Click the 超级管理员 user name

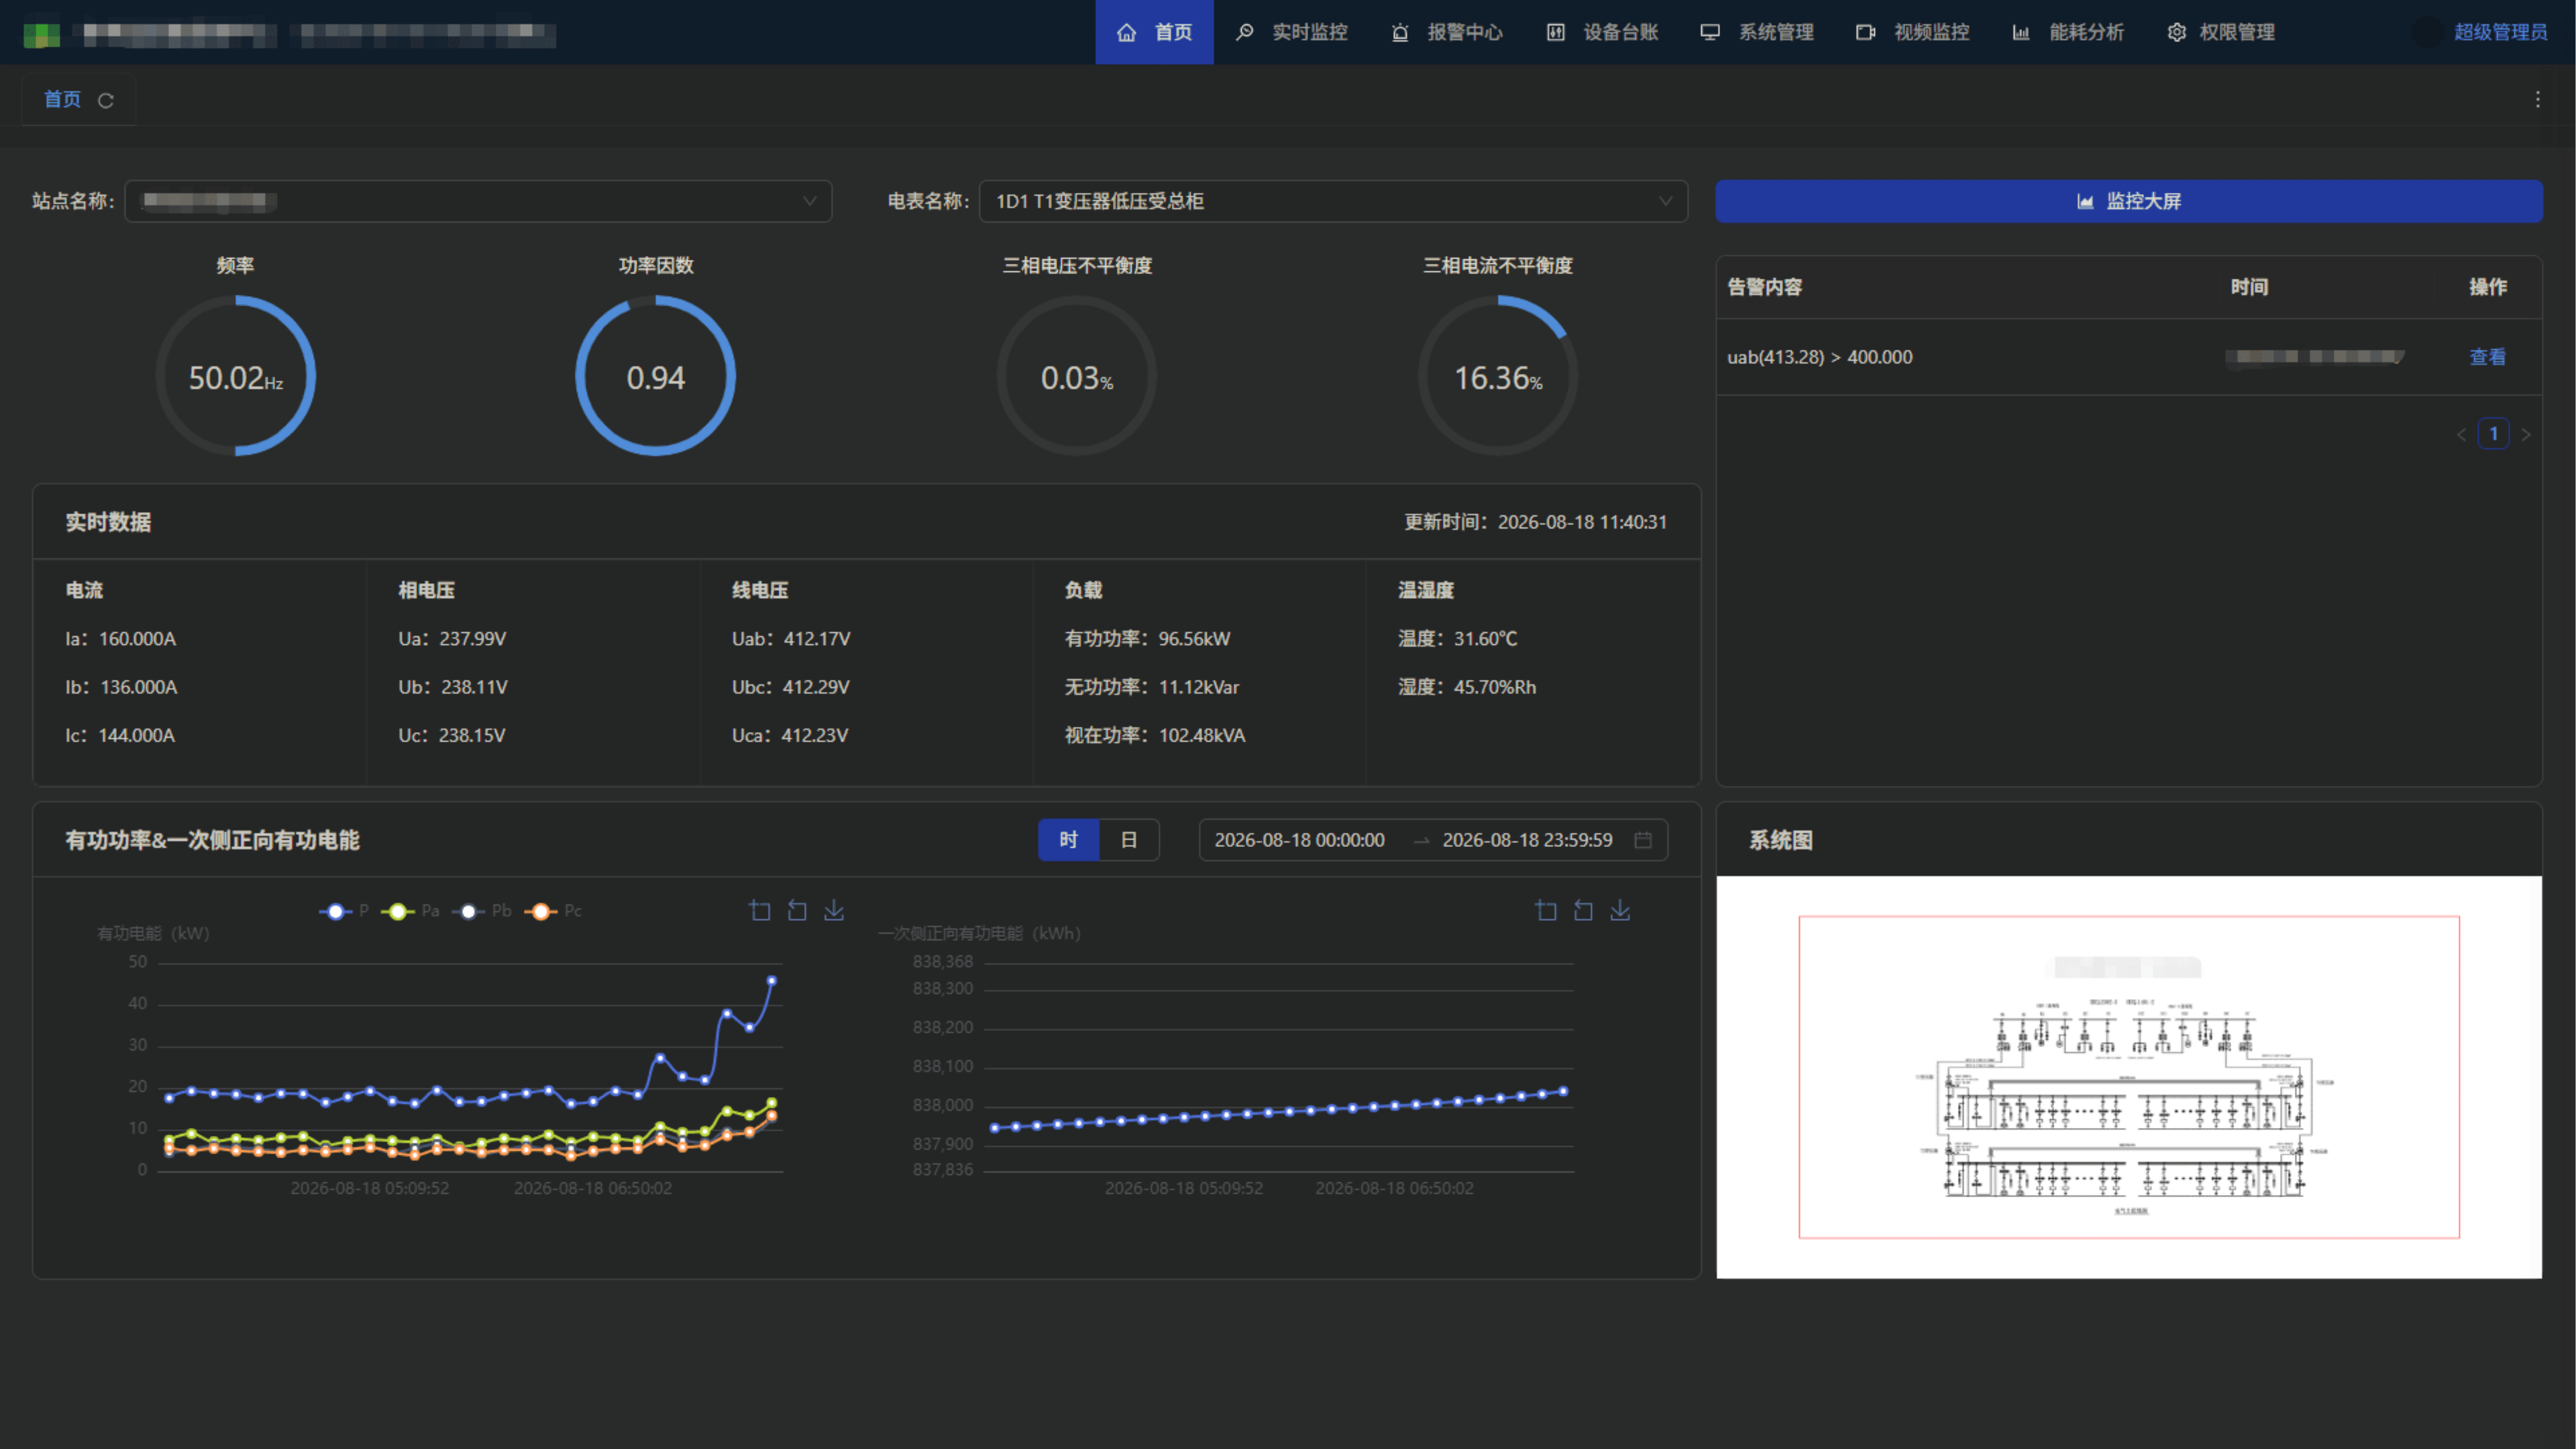tap(2500, 32)
